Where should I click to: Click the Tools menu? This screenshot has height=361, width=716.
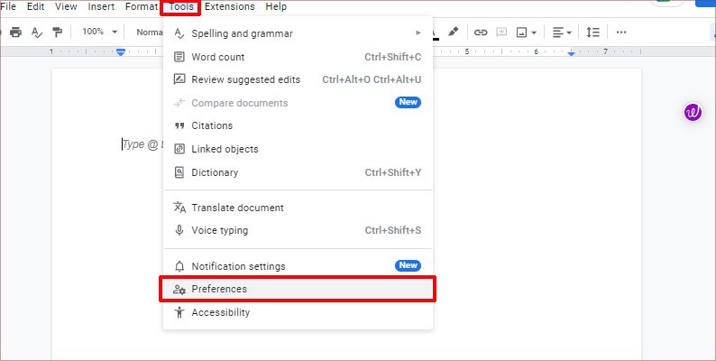pyautogui.click(x=181, y=7)
